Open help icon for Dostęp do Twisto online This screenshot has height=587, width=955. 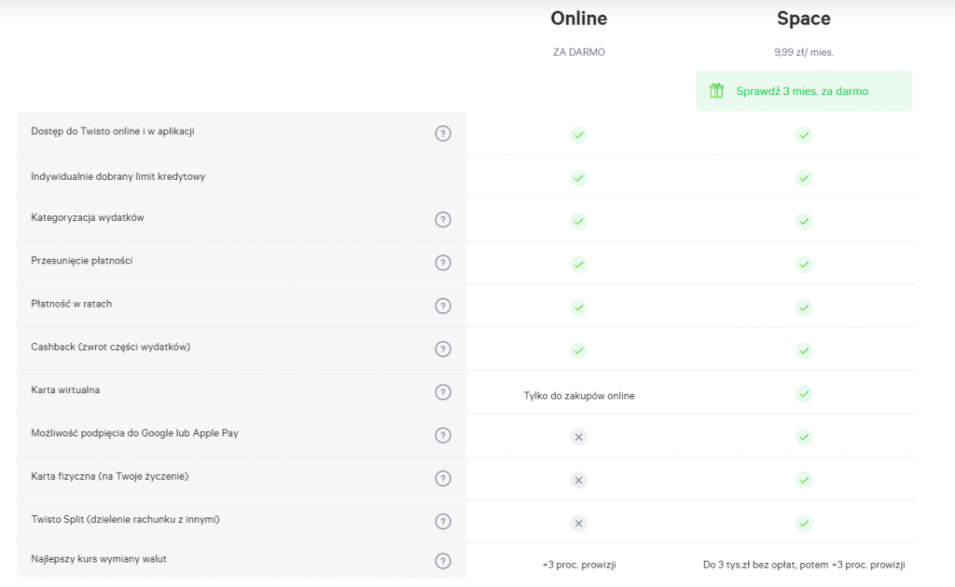[443, 133]
